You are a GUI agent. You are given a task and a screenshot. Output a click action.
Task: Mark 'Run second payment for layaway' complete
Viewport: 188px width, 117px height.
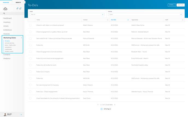(x=30, y=85)
